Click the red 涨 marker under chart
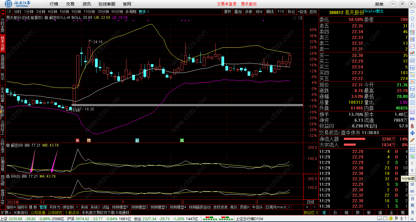The image size is (416, 222). click(77, 140)
